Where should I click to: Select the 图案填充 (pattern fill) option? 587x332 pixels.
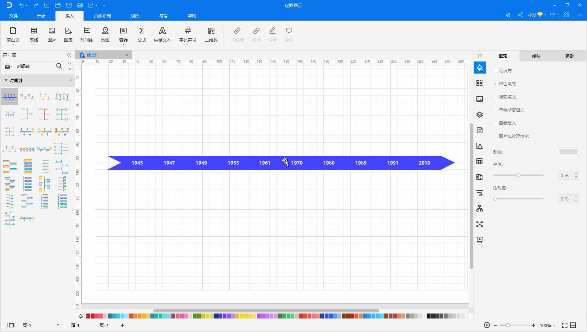pyautogui.click(x=505, y=123)
